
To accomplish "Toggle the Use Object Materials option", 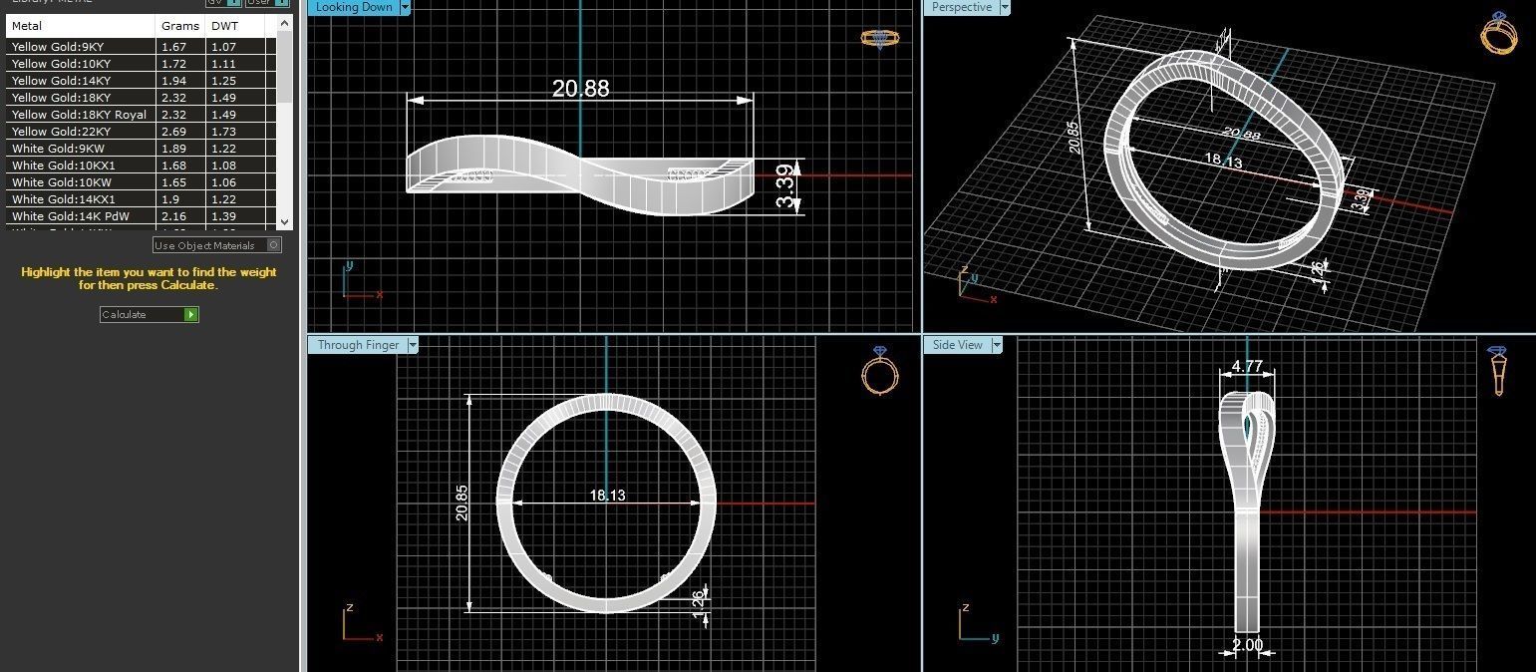I will pyautogui.click(x=216, y=245).
